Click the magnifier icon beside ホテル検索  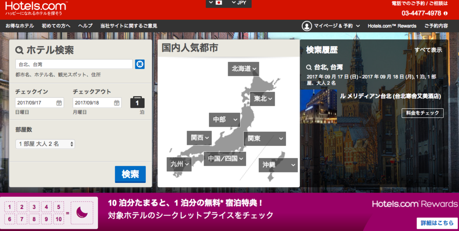[x=19, y=50]
